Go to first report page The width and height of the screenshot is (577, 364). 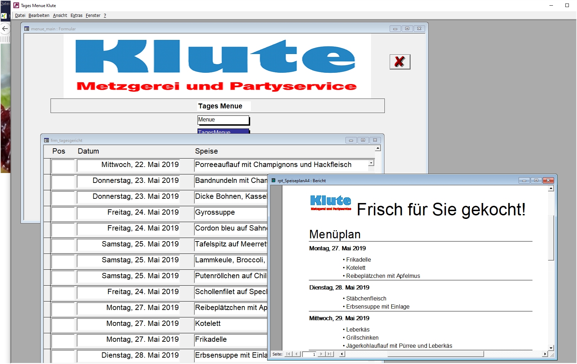288,354
